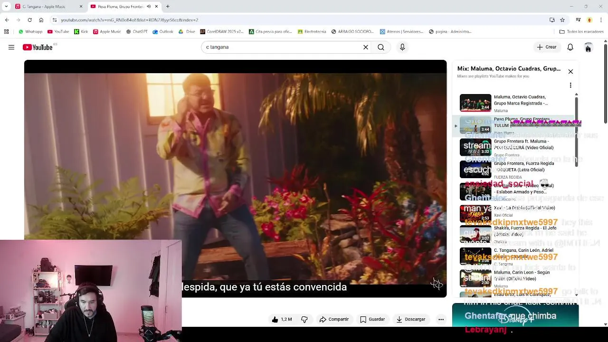Reload the current page
This screenshot has width=608, height=342.
coord(29,20)
